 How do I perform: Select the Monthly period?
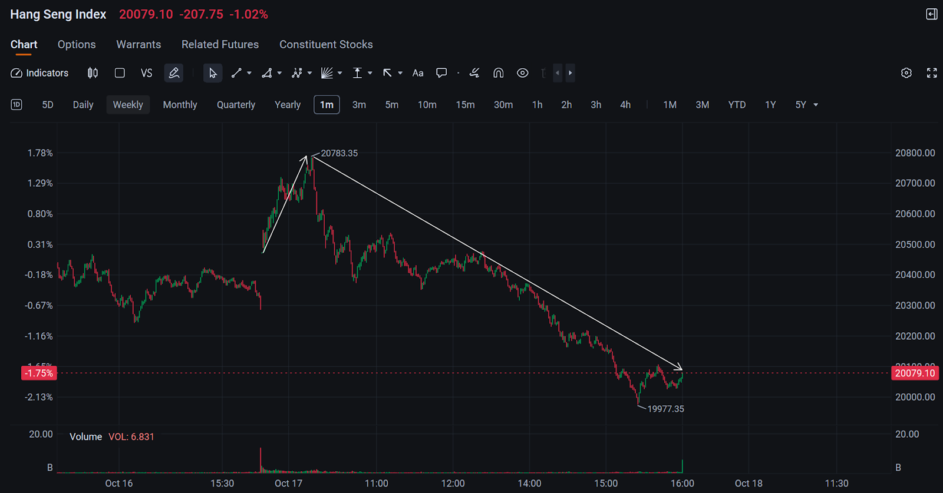[x=180, y=105]
